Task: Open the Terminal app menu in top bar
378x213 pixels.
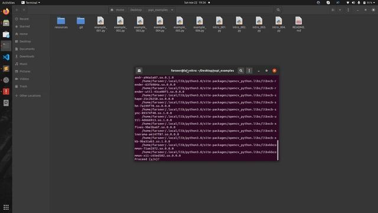Action: point(31,2)
